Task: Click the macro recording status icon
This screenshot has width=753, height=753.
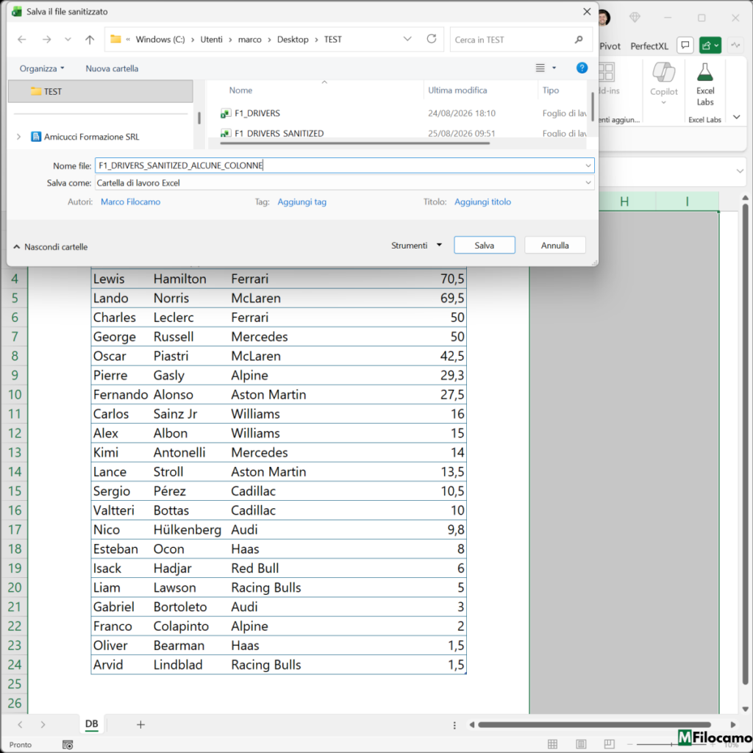Action: click(x=68, y=744)
